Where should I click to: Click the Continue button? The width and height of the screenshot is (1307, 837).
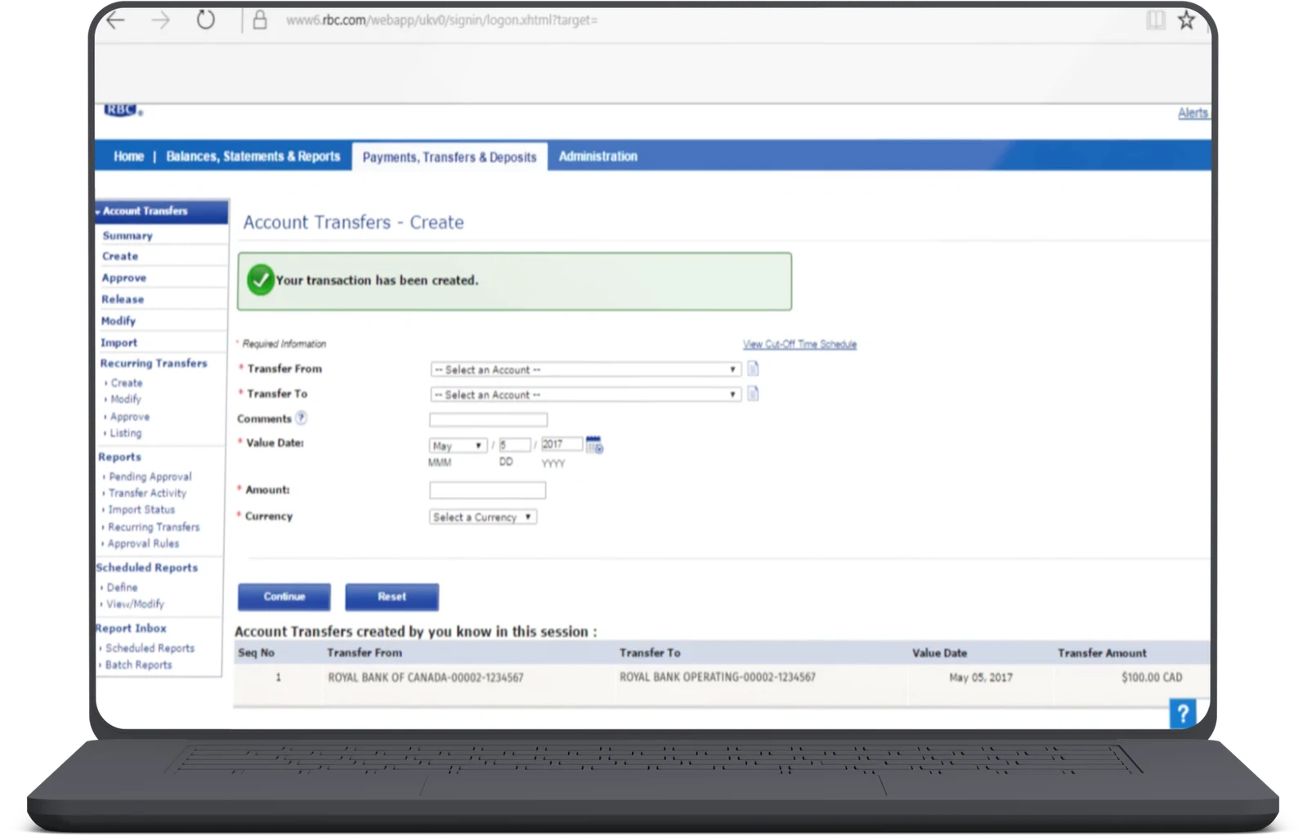coord(284,597)
